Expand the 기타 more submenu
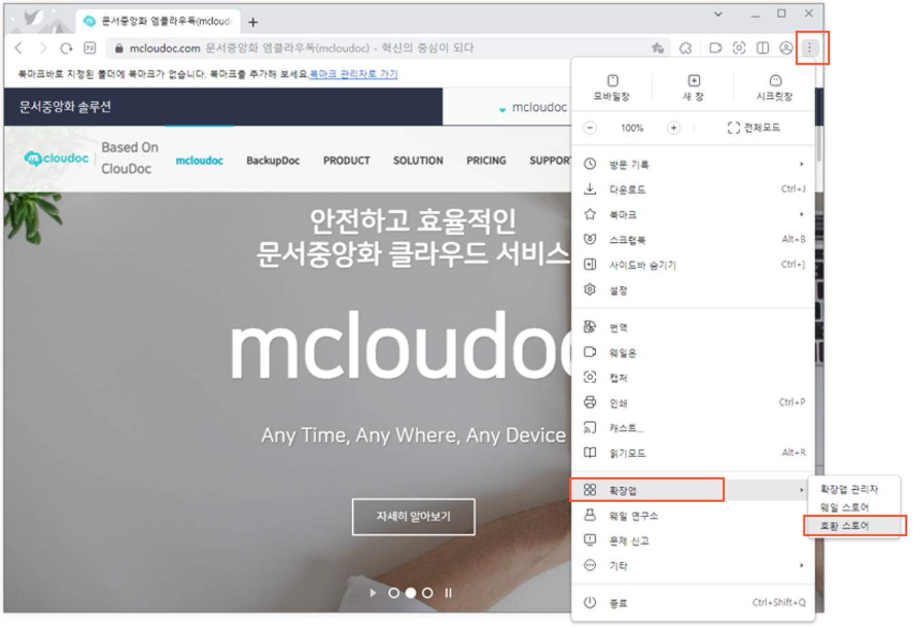Image resolution: width=913 pixels, height=628 pixels. [x=693, y=566]
